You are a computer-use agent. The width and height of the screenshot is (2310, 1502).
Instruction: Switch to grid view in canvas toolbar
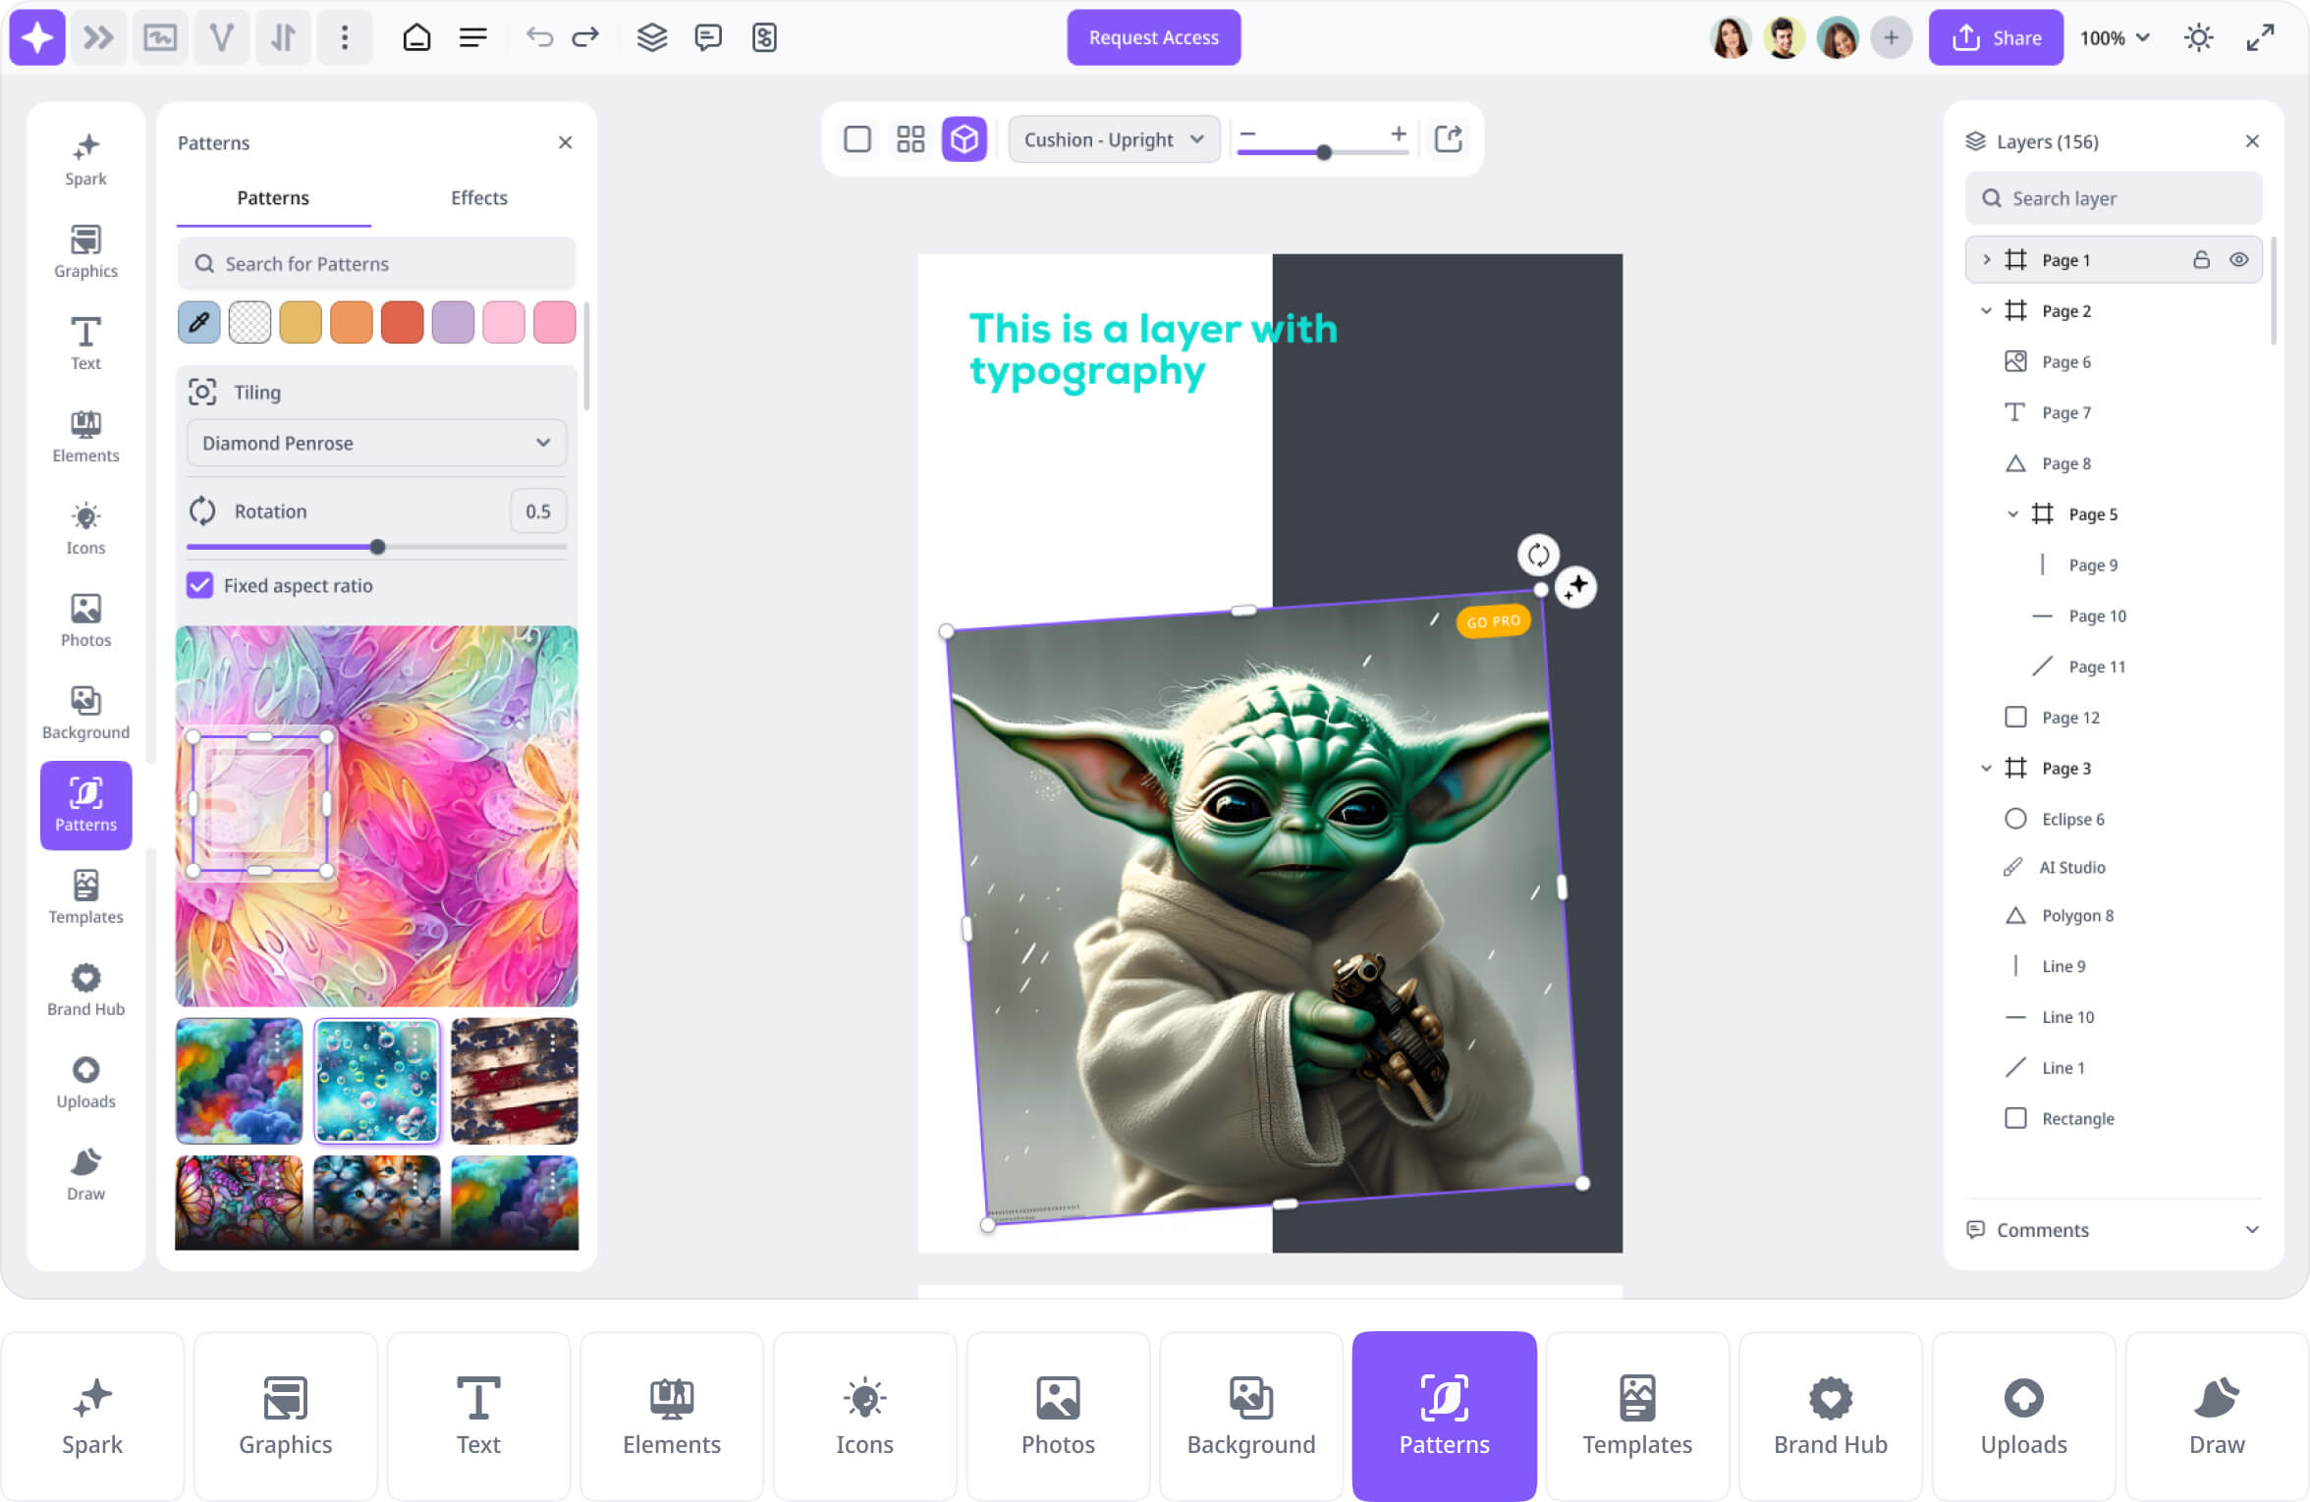pyautogui.click(x=910, y=138)
